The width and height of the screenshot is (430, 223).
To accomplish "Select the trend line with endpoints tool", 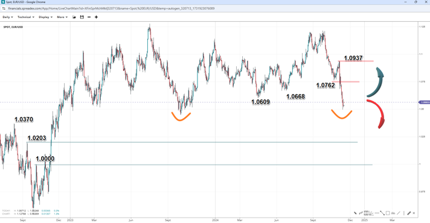I will (382, 213).
